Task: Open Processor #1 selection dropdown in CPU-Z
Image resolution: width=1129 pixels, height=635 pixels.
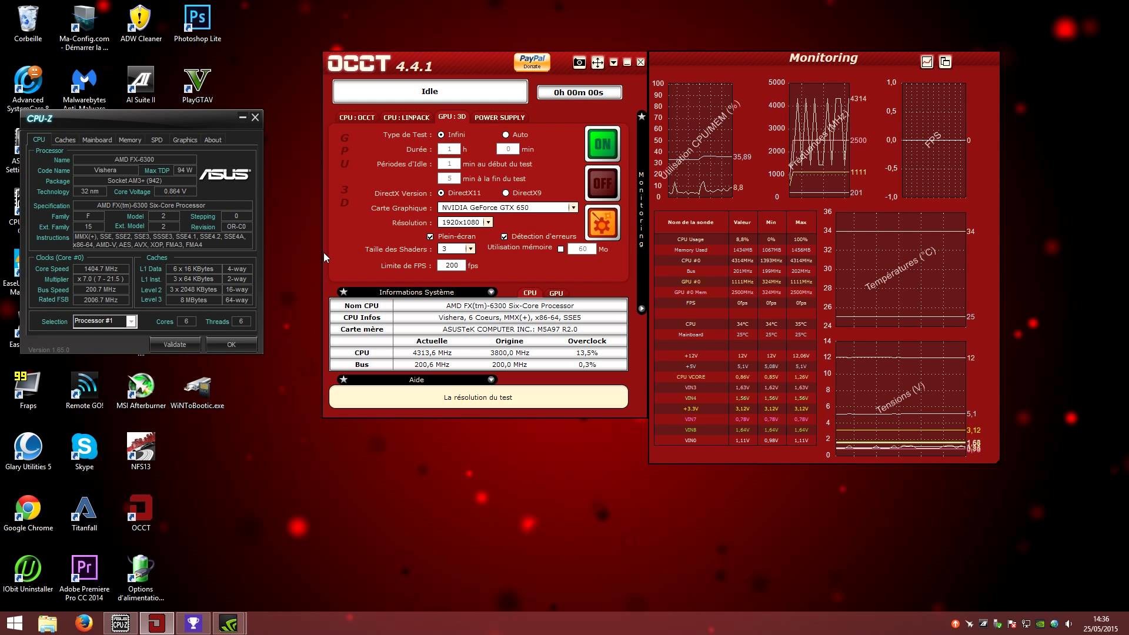Action: tap(105, 321)
